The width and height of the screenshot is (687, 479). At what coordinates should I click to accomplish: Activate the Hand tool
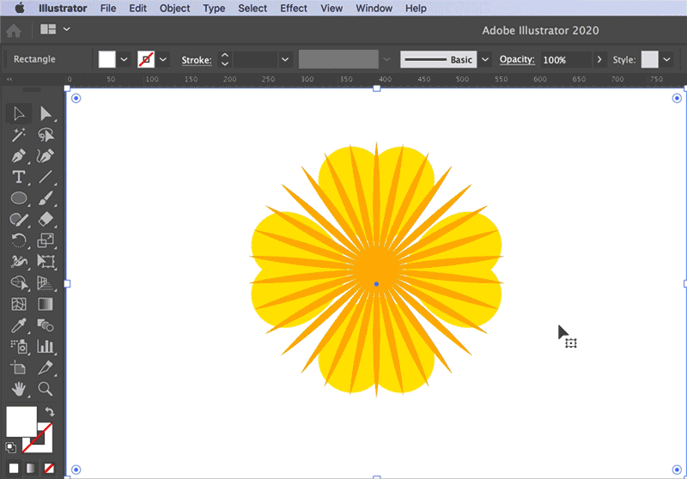tap(18, 389)
